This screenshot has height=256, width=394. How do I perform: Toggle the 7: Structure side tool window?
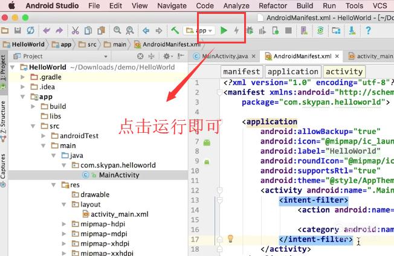point(3,121)
